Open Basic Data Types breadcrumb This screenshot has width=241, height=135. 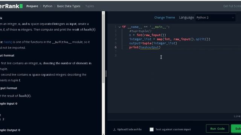[x=69, y=6]
